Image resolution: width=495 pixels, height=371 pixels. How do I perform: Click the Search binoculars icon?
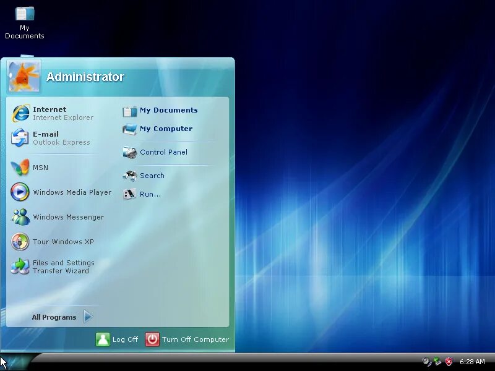click(130, 176)
